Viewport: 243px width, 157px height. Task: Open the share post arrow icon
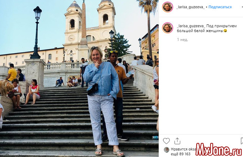(177, 141)
